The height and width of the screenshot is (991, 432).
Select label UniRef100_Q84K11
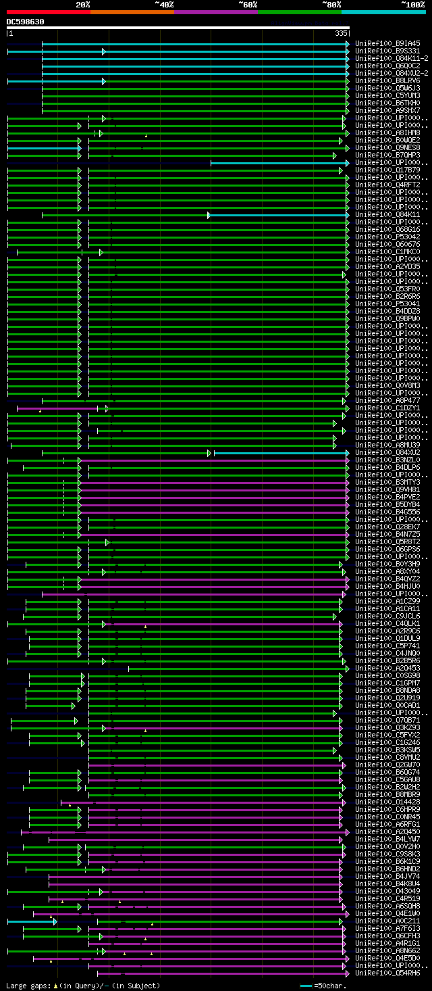pyautogui.click(x=387, y=214)
